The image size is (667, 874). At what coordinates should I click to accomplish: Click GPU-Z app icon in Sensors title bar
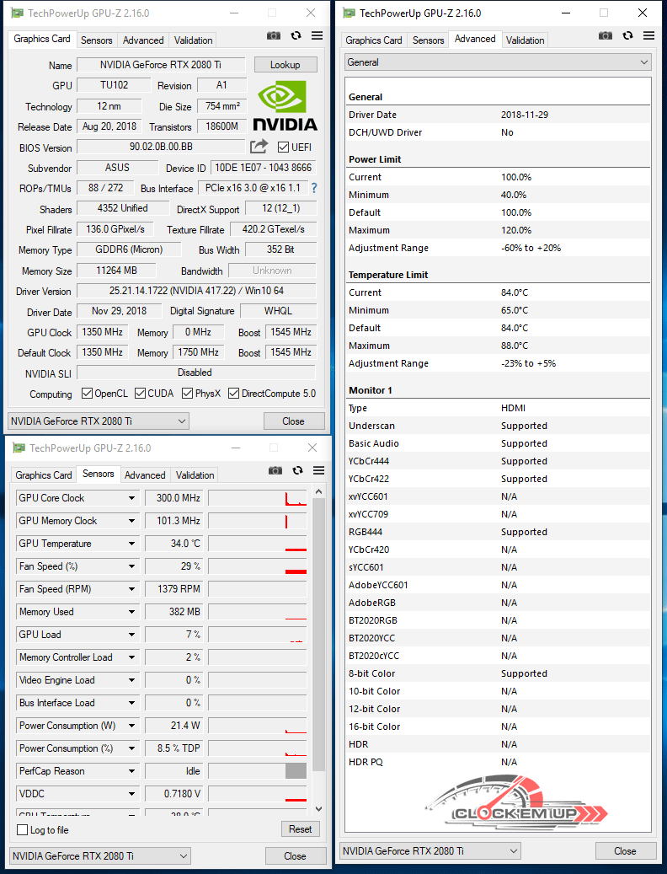[x=19, y=448]
